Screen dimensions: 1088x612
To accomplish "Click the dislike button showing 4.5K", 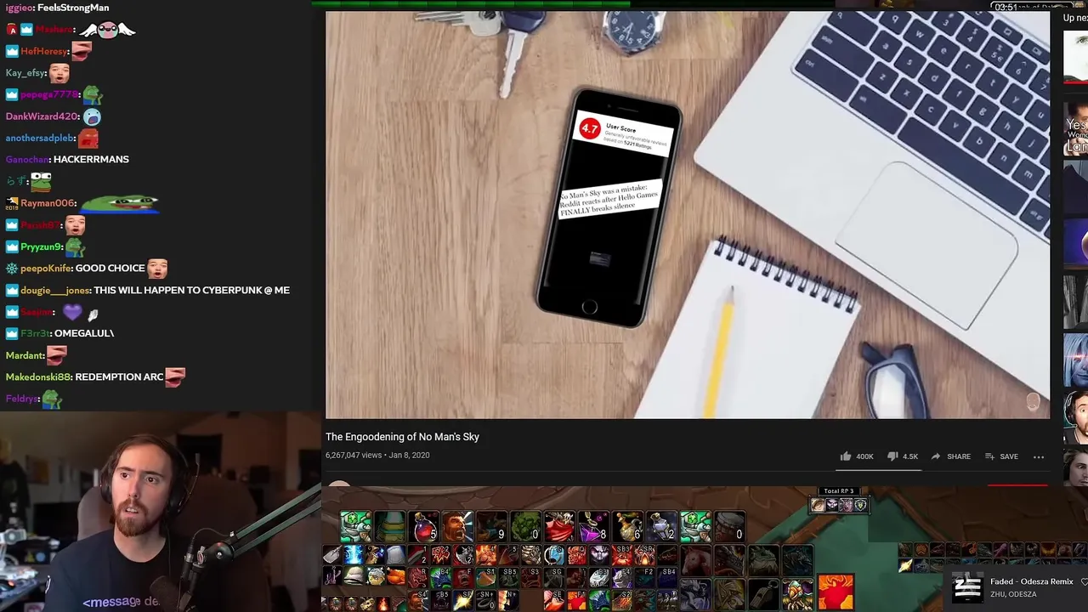I will coord(902,456).
